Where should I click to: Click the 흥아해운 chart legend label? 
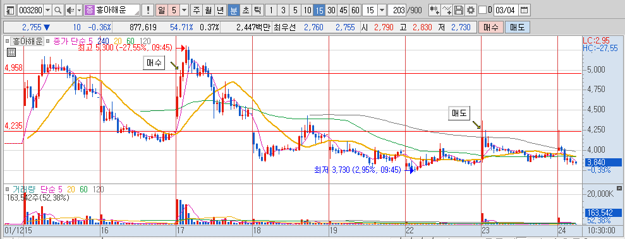(27, 40)
